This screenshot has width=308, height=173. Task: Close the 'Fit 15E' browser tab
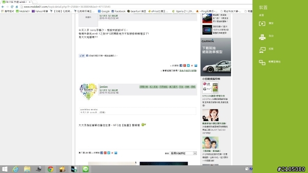[x=30, y=2]
